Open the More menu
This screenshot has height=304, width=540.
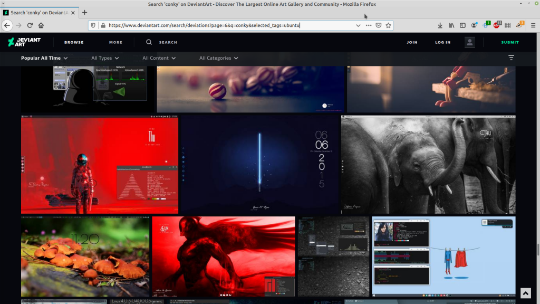[x=115, y=42]
